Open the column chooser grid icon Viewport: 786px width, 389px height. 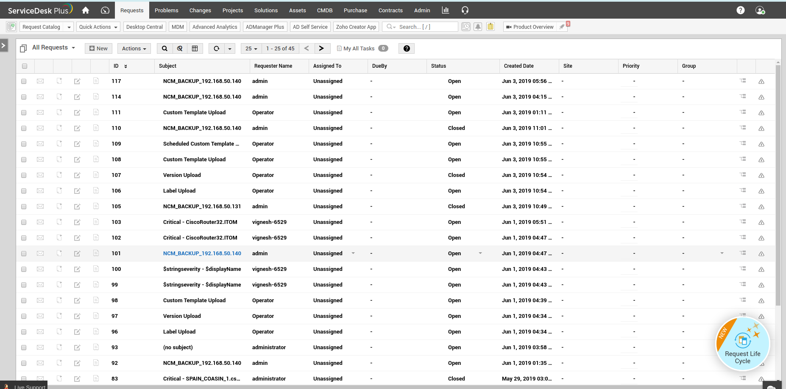(x=195, y=48)
